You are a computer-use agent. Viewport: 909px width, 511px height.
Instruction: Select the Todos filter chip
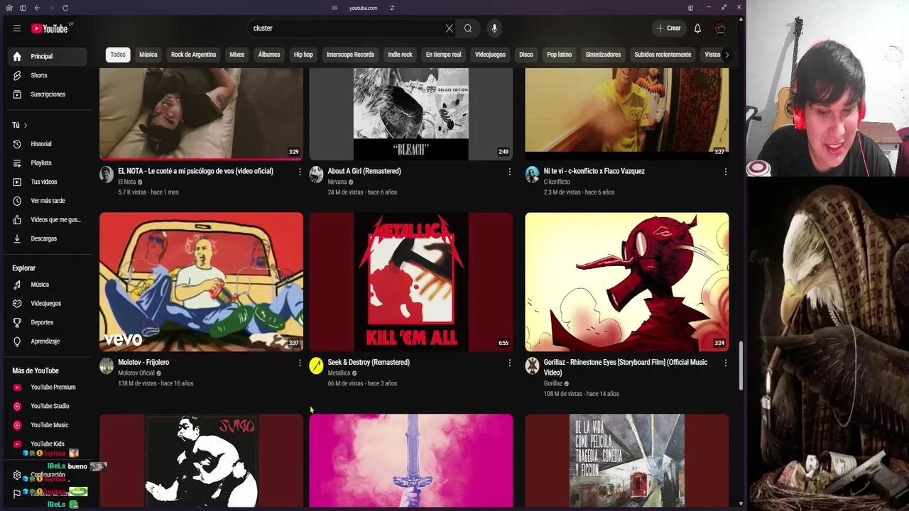118,55
